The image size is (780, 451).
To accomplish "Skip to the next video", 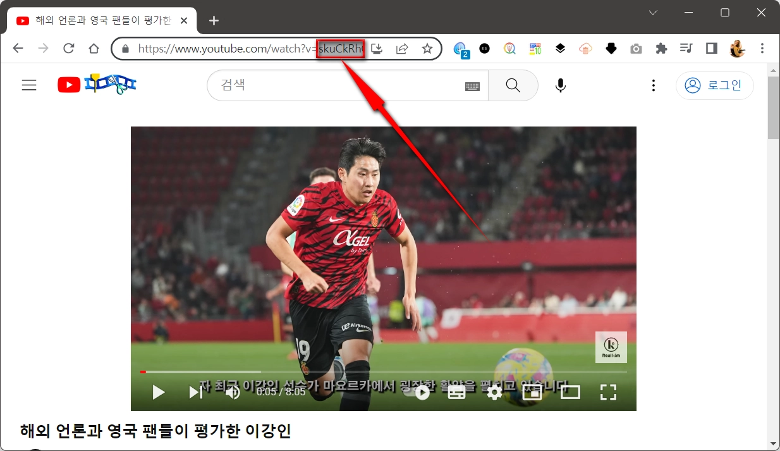I will click(195, 392).
